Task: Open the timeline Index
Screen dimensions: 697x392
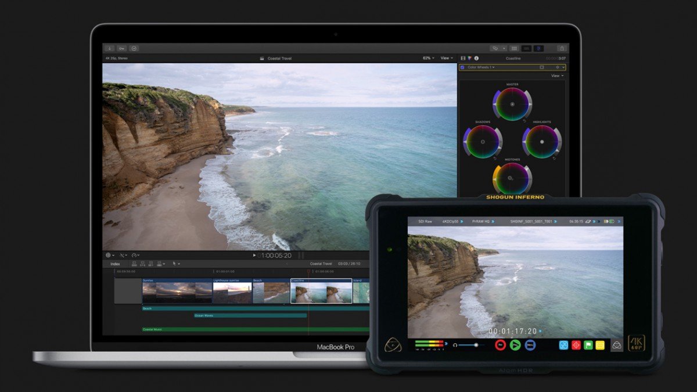Action: click(x=115, y=264)
